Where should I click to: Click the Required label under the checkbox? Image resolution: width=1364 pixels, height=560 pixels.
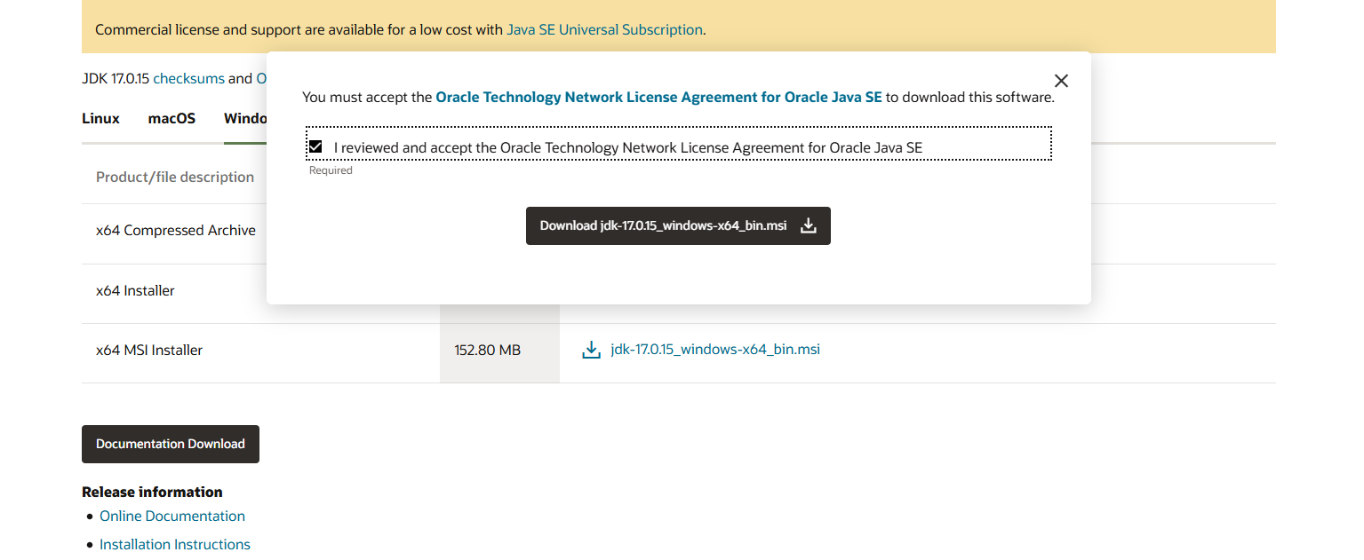click(331, 170)
